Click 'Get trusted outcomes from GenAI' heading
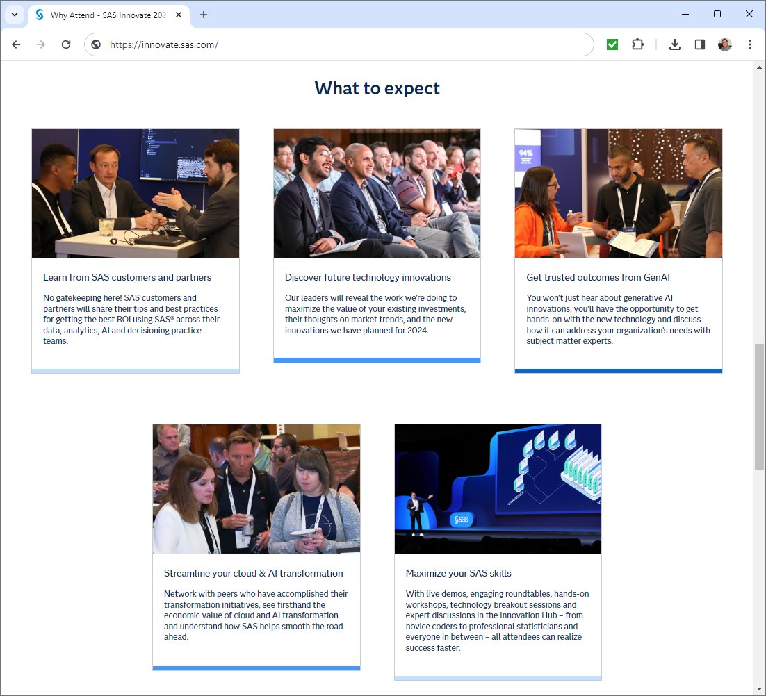Image resolution: width=766 pixels, height=696 pixels. click(x=598, y=277)
